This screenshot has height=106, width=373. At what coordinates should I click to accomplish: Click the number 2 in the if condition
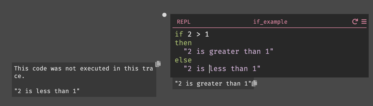(190, 34)
